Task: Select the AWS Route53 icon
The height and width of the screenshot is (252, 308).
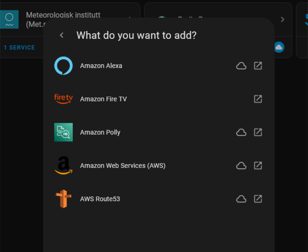Action: pyautogui.click(x=63, y=199)
